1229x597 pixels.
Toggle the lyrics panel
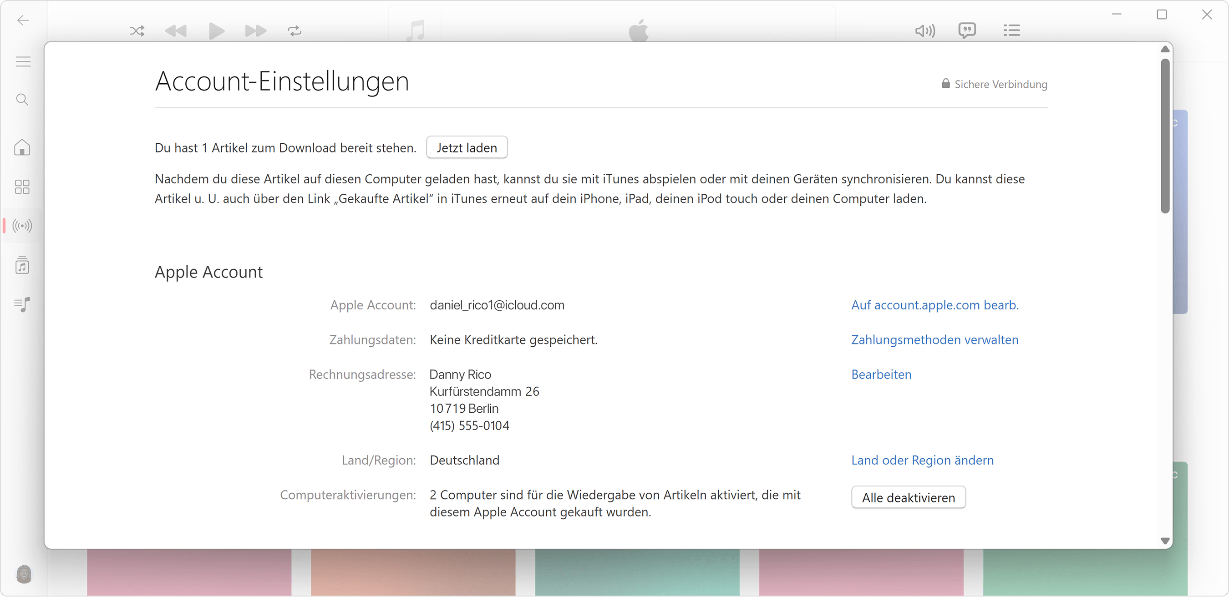(968, 30)
